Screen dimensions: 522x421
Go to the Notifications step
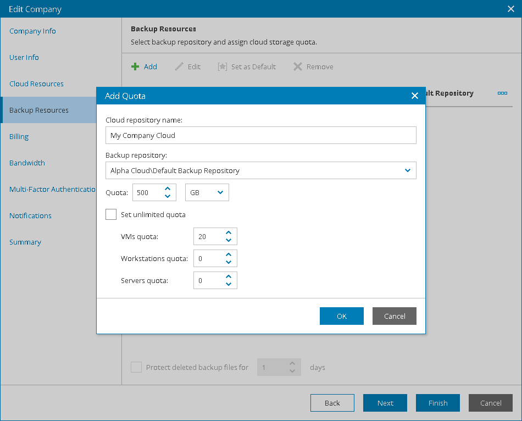pos(31,216)
